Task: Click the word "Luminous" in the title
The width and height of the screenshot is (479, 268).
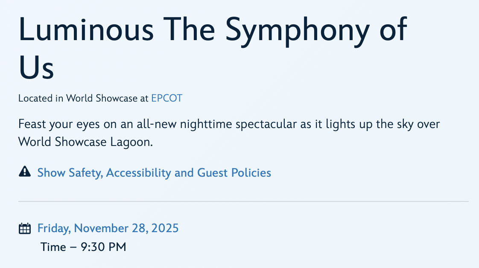Action: [86, 30]
